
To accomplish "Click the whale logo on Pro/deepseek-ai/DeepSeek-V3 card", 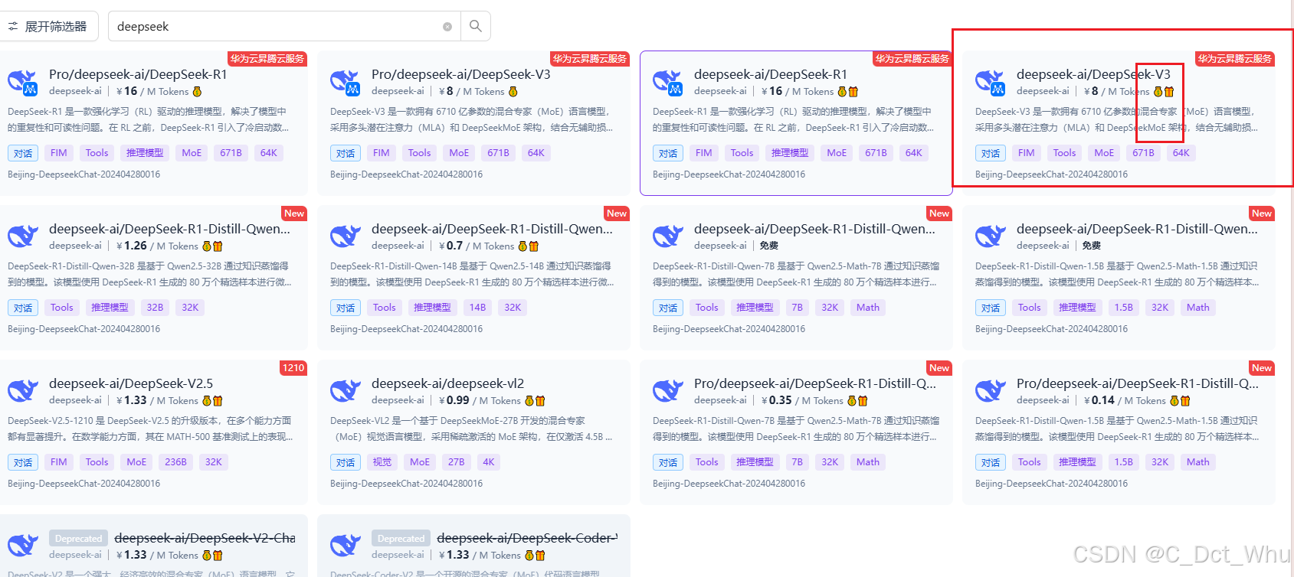I will [x=346, y=82].
